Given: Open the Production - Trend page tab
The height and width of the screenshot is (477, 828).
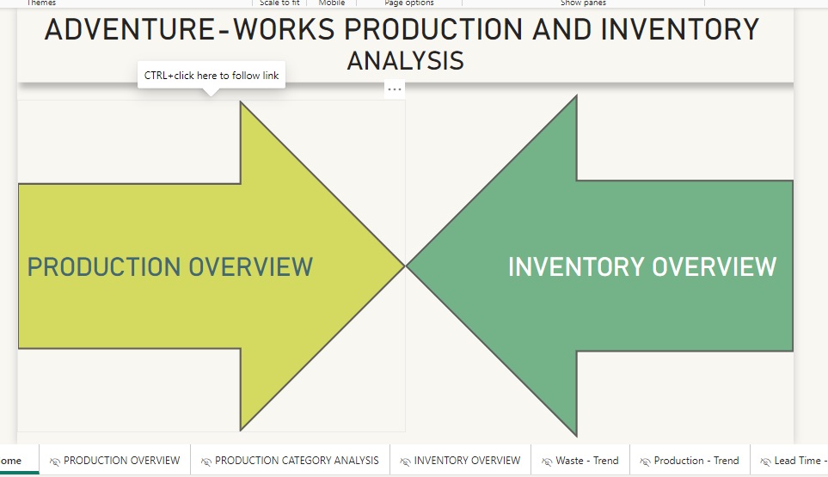Looking at the screenshot, I should pyautogui.click(x=696, y=461).
